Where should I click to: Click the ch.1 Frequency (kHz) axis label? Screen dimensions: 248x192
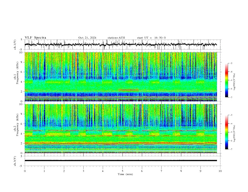point(16,72)
